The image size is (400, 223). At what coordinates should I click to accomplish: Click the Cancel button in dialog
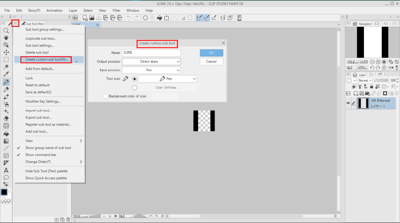click(212, 61)
